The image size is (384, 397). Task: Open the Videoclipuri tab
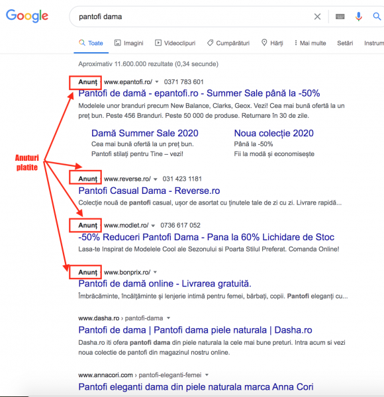coord(175,43)
